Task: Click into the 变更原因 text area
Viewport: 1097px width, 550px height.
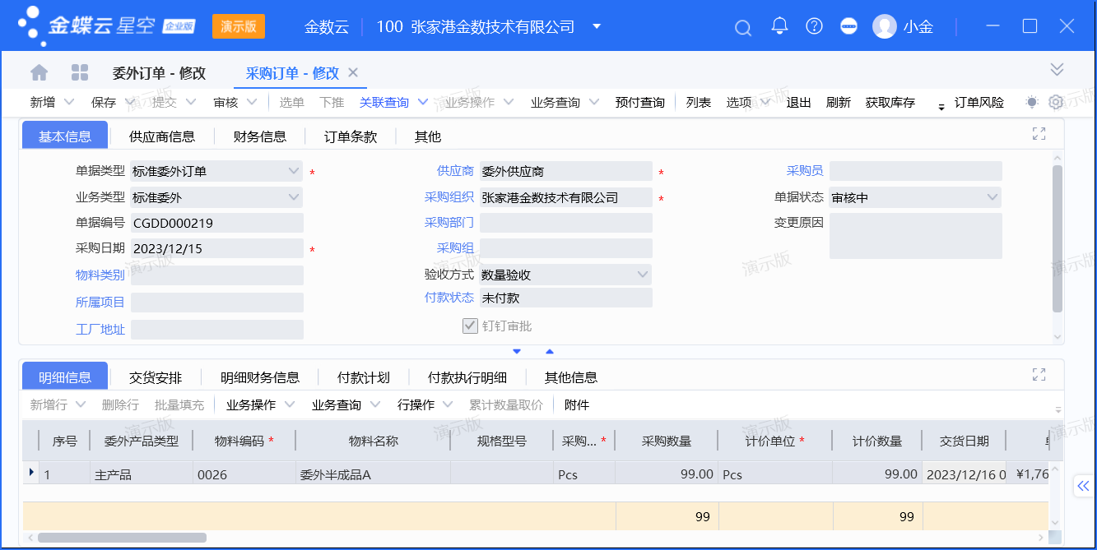Action: [x=916, y=236]
